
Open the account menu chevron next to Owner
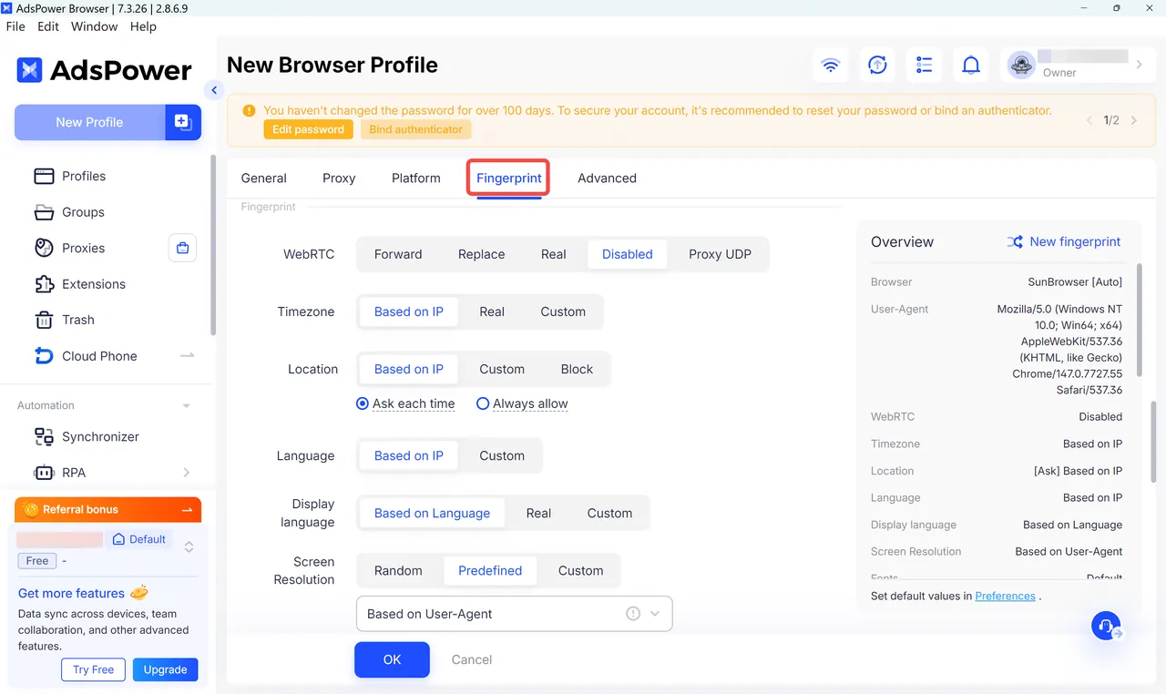[1139, 65]
